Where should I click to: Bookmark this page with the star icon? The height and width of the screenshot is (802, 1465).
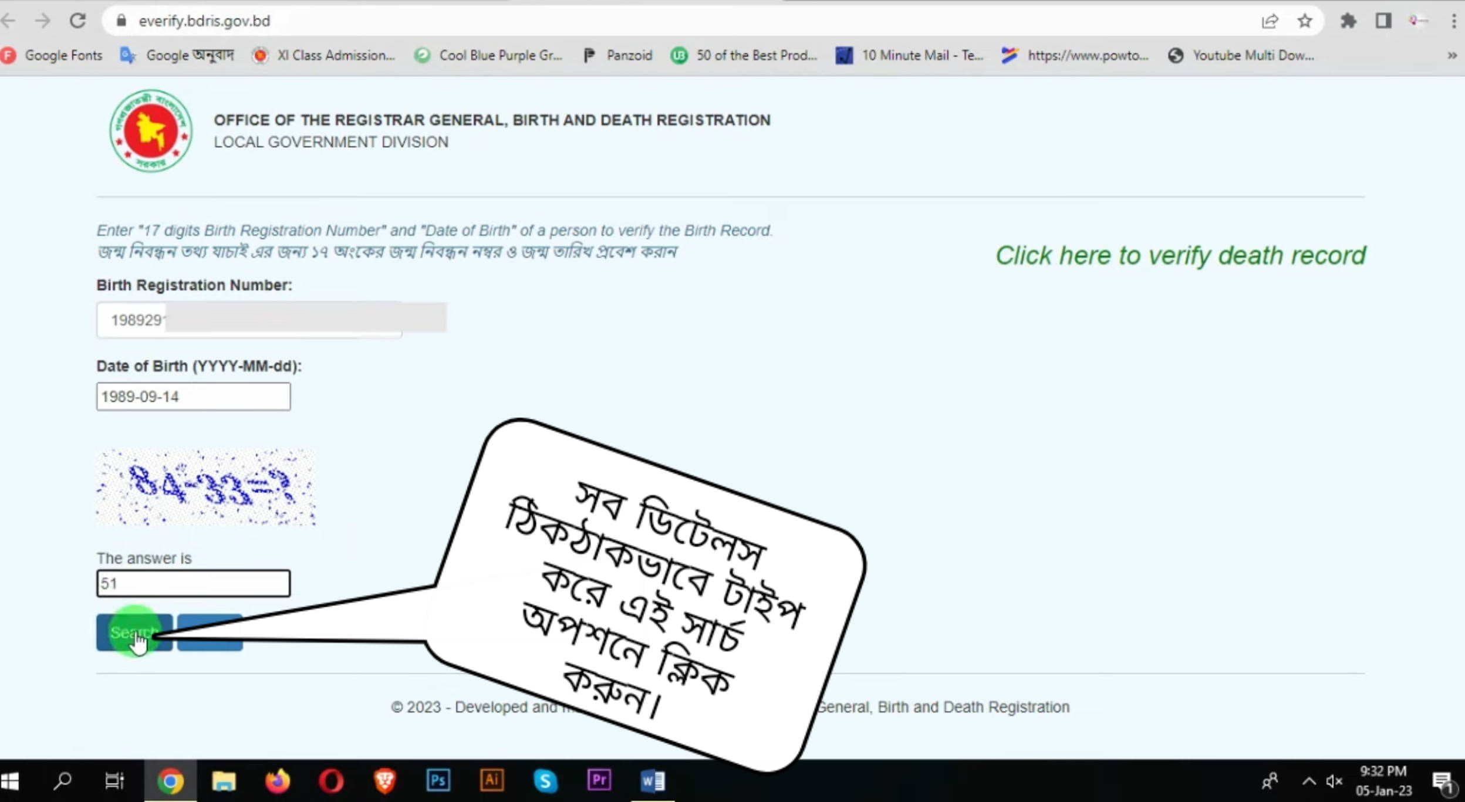coord(1305,21)
